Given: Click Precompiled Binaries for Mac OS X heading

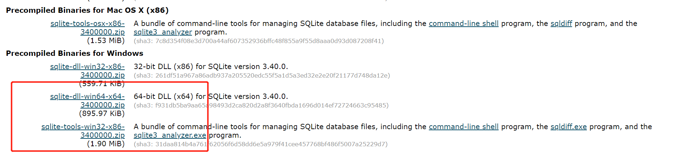Looking at the screenshot, I should (87, 10).
